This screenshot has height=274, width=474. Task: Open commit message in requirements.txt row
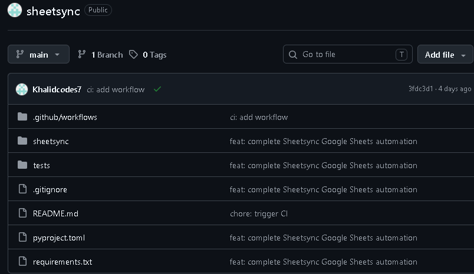point(324,262)
